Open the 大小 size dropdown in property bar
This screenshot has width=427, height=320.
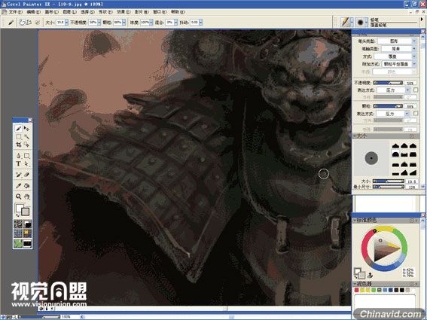click(66, 23)
